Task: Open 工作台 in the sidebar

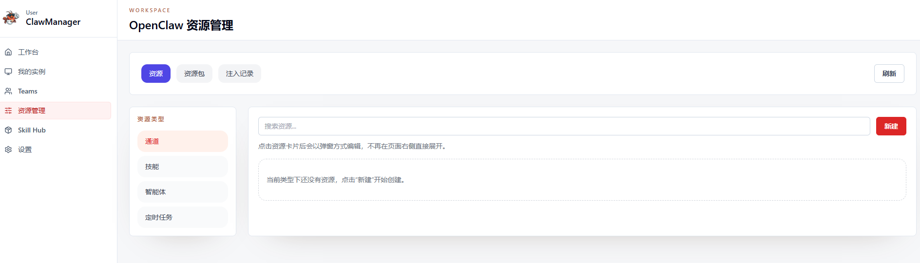Action: click(56, 52)
